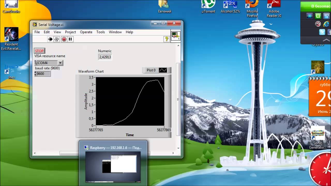Click the Amplitude axis label
The width and height of the screenshot is (331, 186).
coord(86,101)
